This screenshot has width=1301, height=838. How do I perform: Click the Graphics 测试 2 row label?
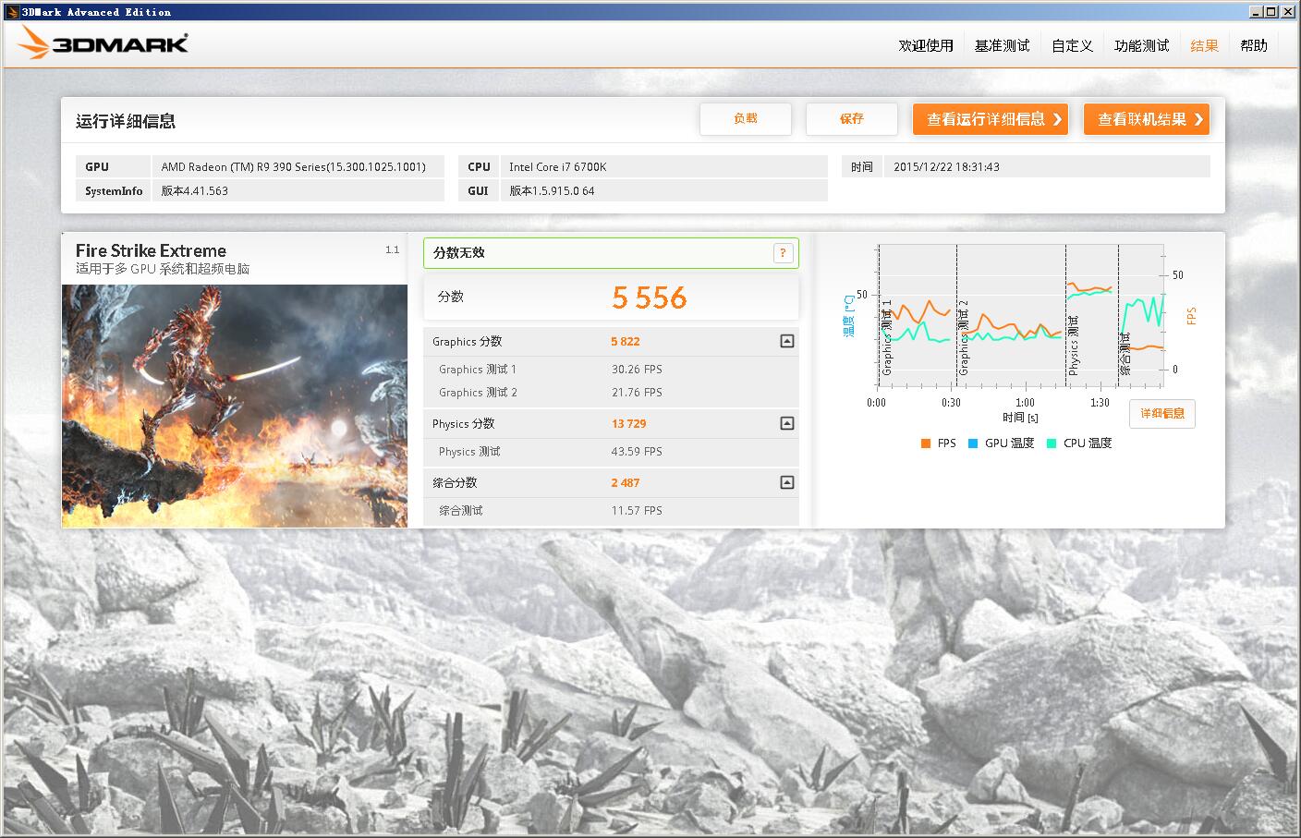[478, 393]
